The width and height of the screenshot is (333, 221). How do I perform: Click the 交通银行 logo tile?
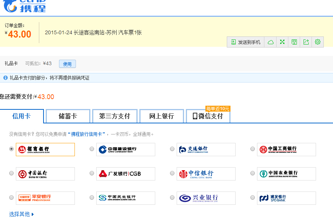pos(206,150)
